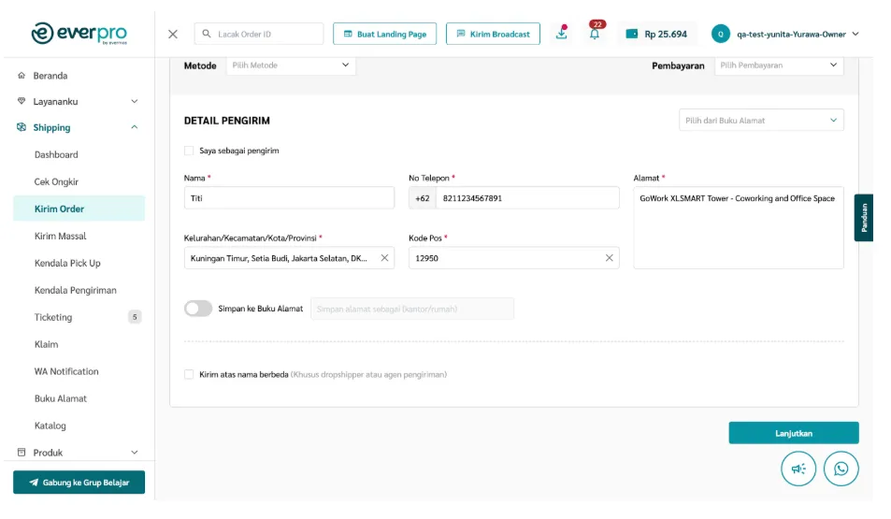Click the everpro logo
This screenshot has width=891, height=519.
79,34
